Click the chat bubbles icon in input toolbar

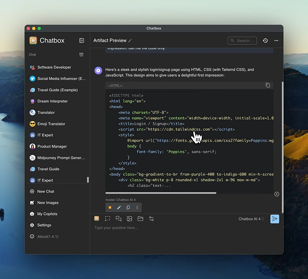119,219
